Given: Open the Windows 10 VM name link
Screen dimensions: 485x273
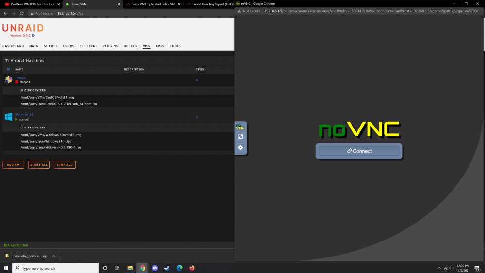Looking at the screenshot, I should coord(24,115).
